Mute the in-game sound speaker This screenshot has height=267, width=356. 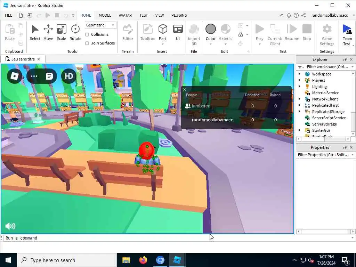[10, 226]
